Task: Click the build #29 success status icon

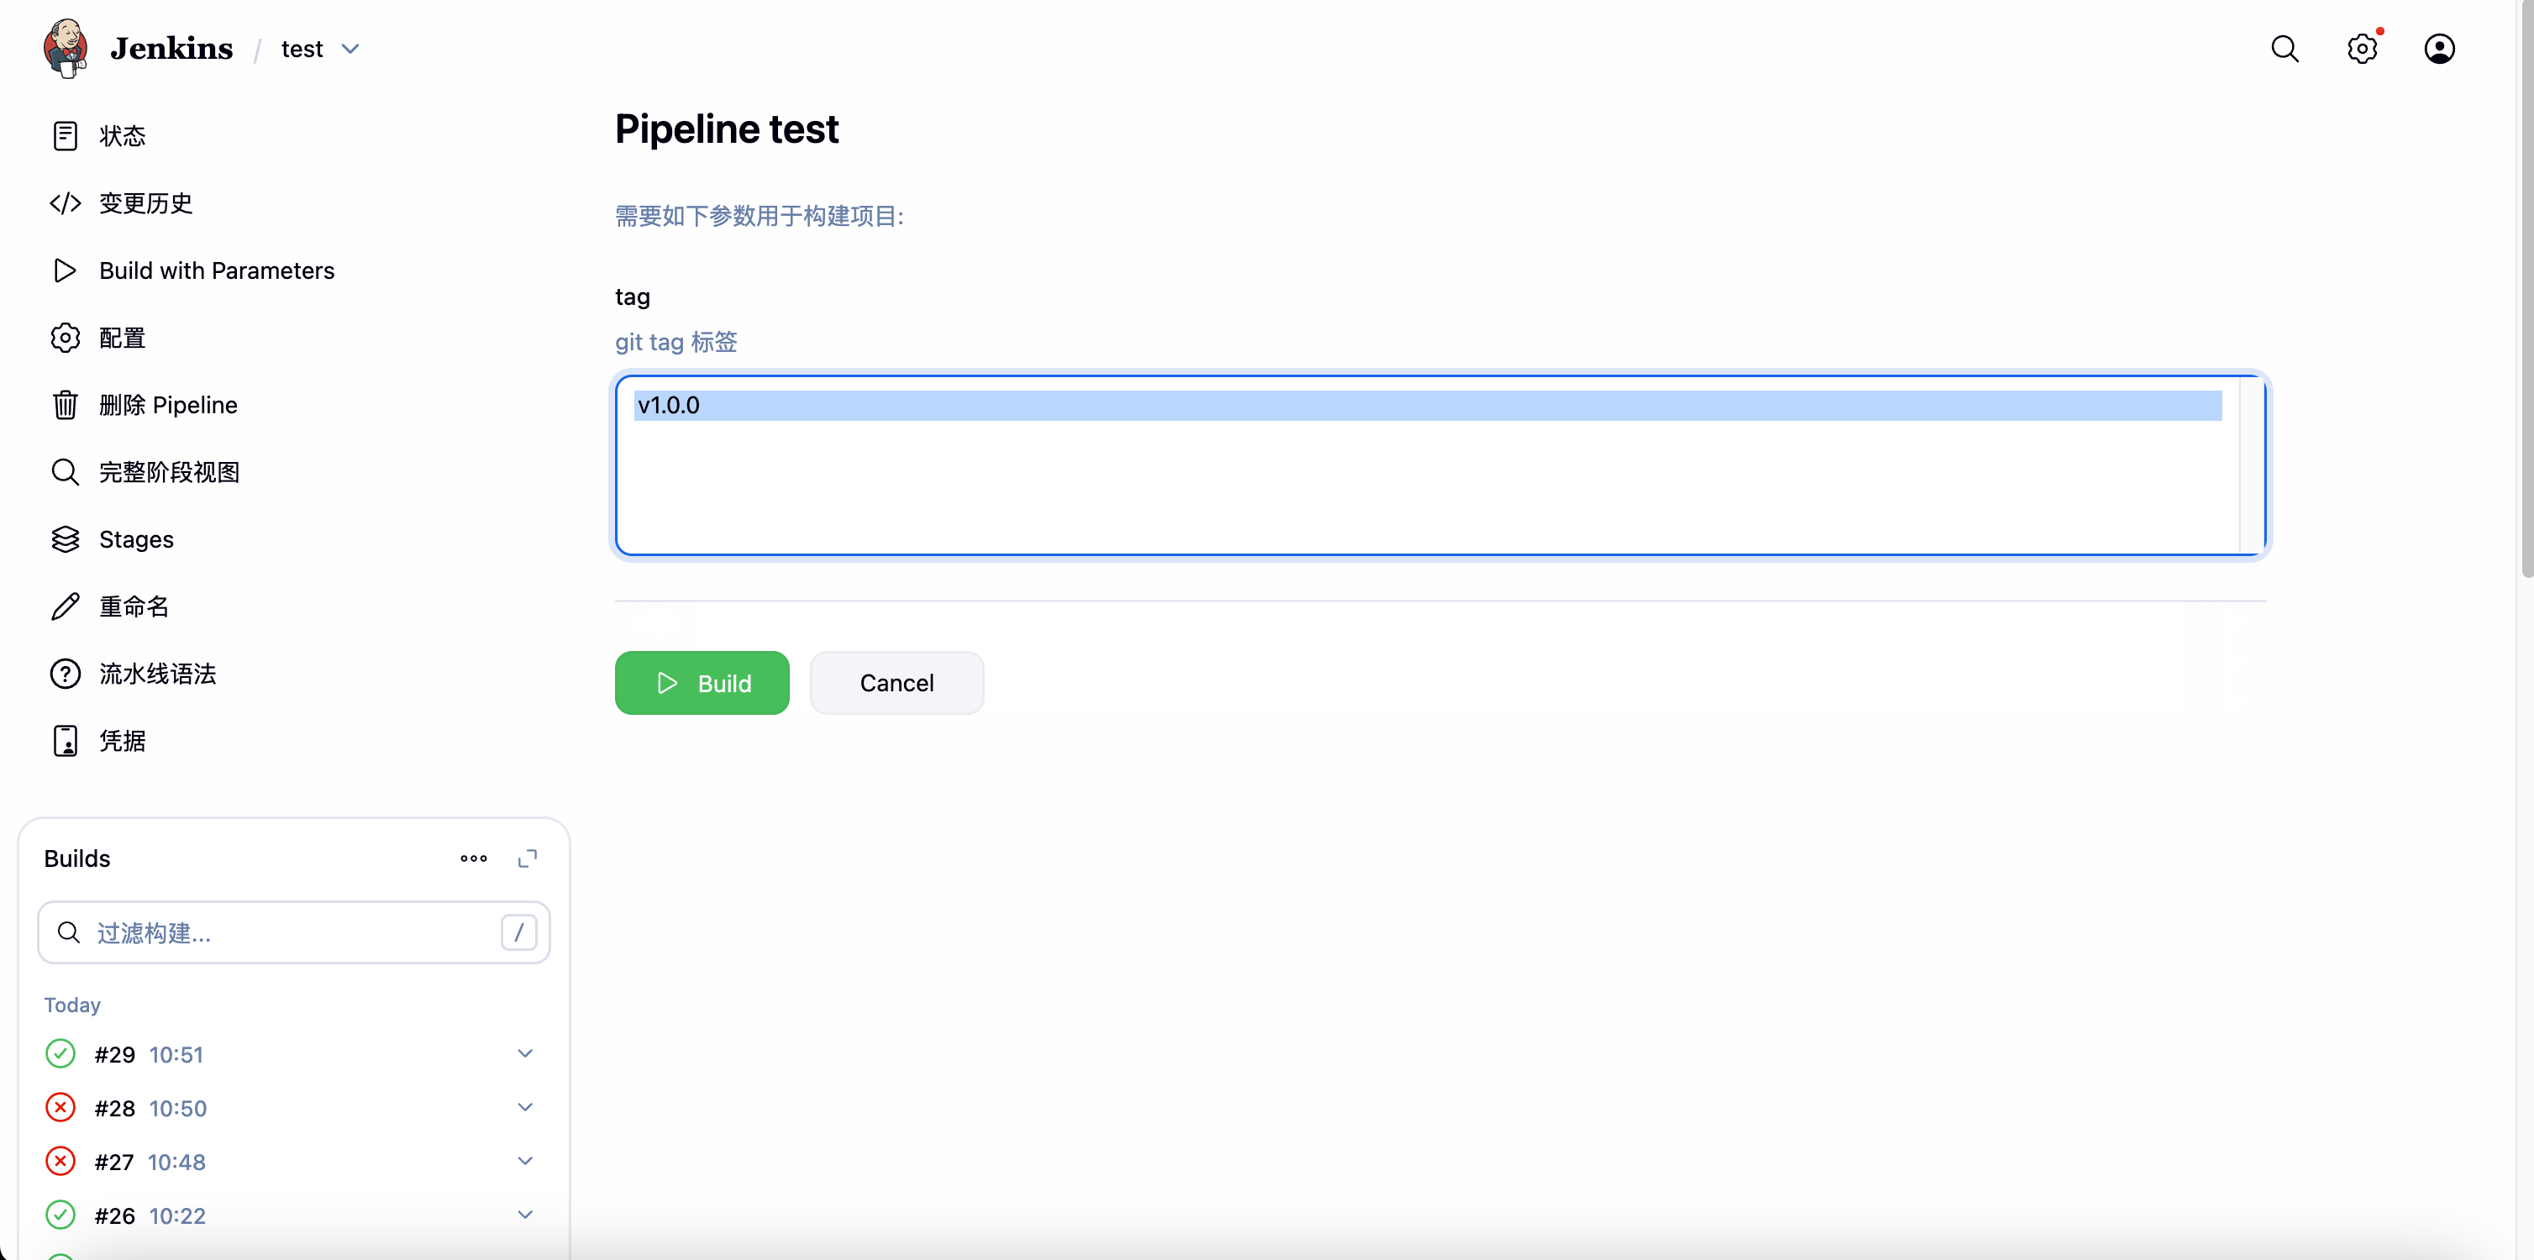Action: pyautogui.click(x=61, y=1053)
